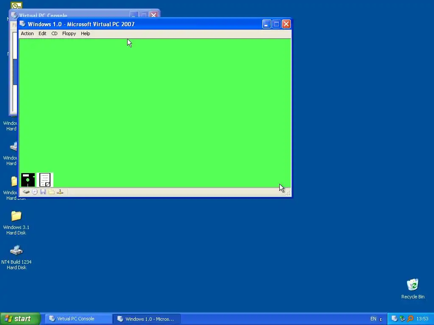Screen dimensions: 434x325
Task: Click the Virtual PC icon in window title bar
Action: point(23,24)
